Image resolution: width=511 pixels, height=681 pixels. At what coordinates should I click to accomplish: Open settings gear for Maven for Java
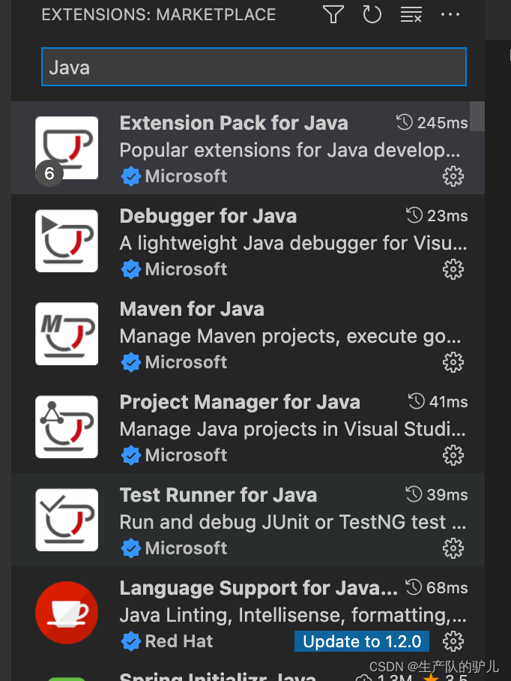[x=453, y=362]
